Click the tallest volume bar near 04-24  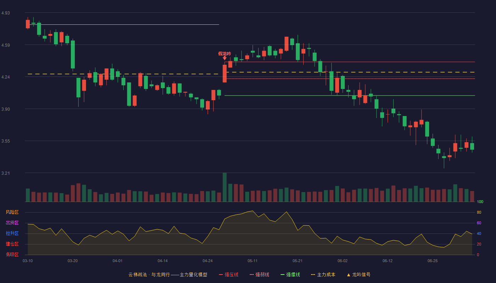[225, 187]
